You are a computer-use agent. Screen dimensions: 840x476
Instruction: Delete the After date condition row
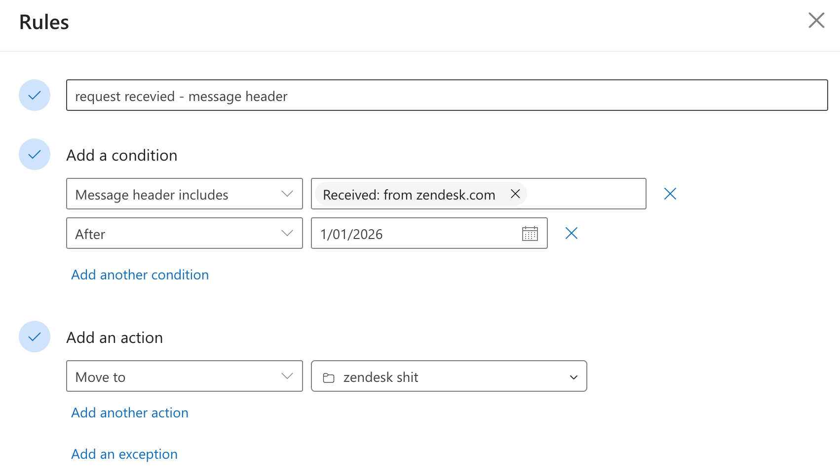coord(571,234)
